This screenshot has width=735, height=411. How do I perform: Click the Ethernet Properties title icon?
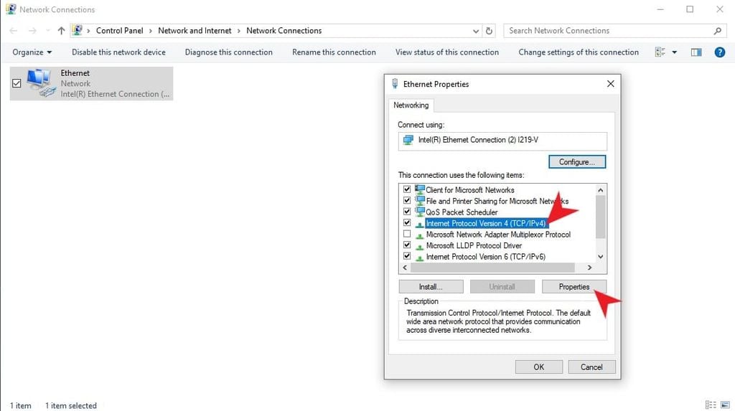[x=395, y=84]
